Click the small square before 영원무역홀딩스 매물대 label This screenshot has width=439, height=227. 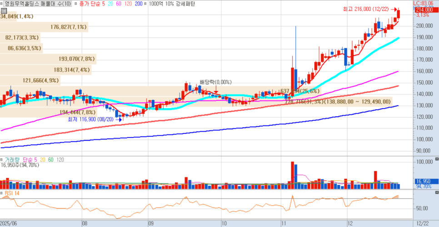pos(1,4)
